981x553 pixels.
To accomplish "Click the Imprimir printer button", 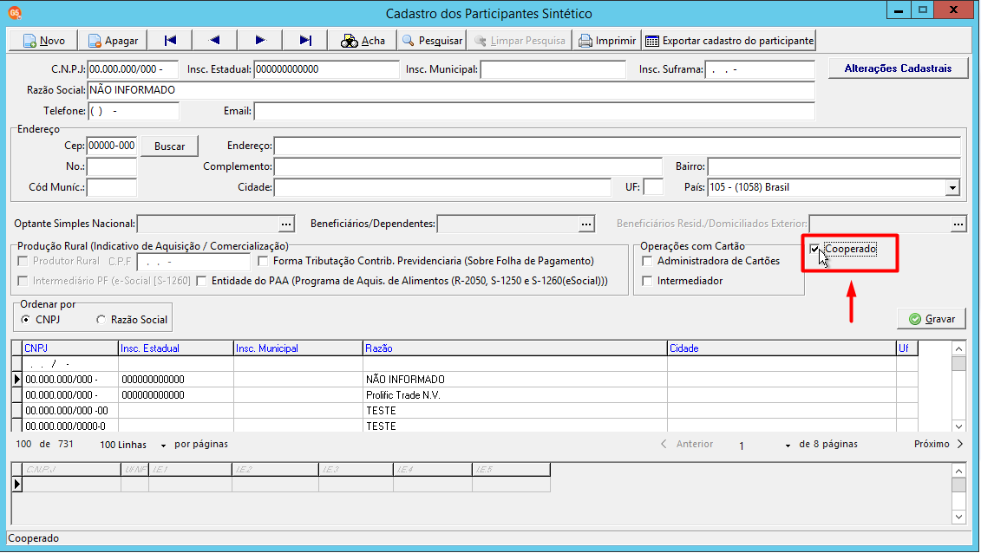I will click(x=607, y=41).
